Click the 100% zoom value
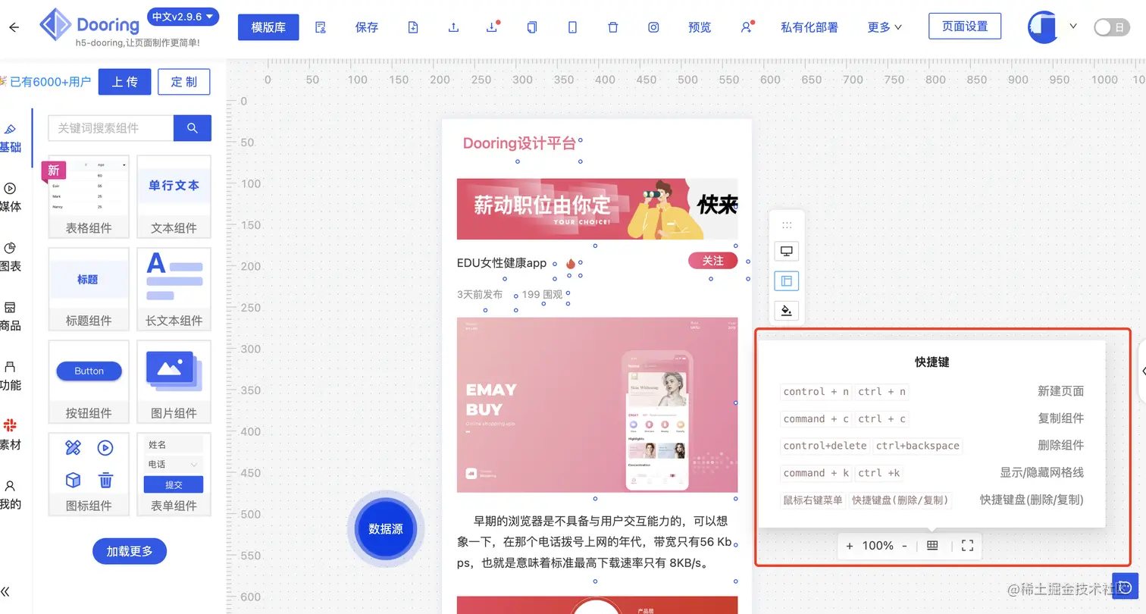Image resolution: width=1146 pixels, height=614 pixels. 878,546
